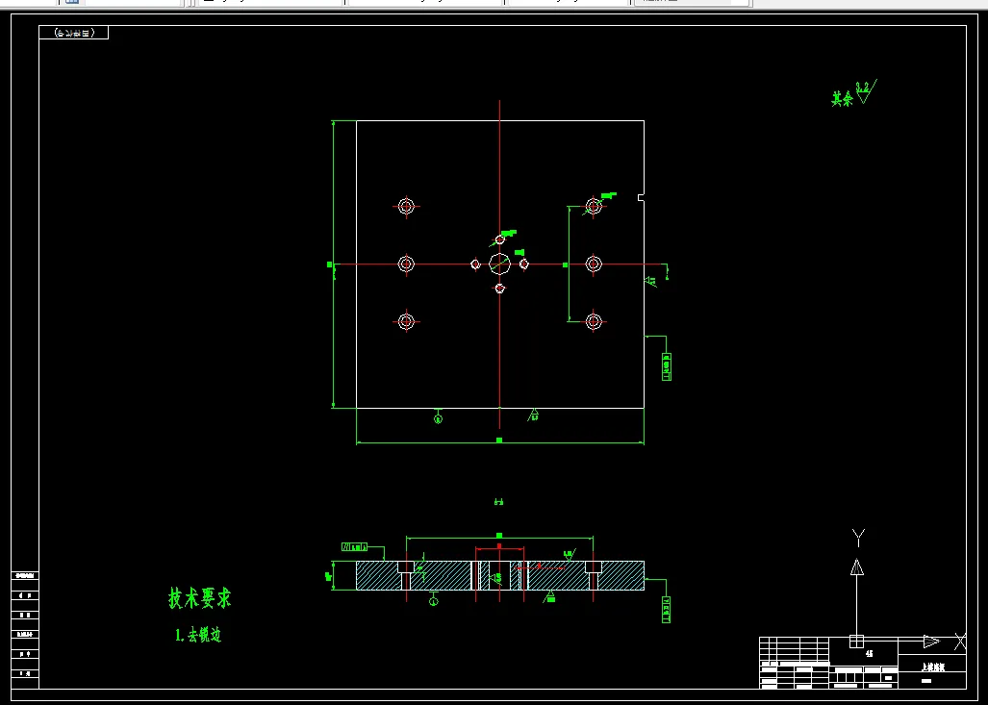The width and height of the screenshot is (988, 705).
Task: Select the small hole directly below center circle
Action: pos(499,289)
